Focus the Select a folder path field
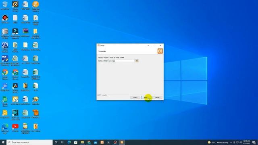Screen dimensions: 258x145 (x=121, y=61)
